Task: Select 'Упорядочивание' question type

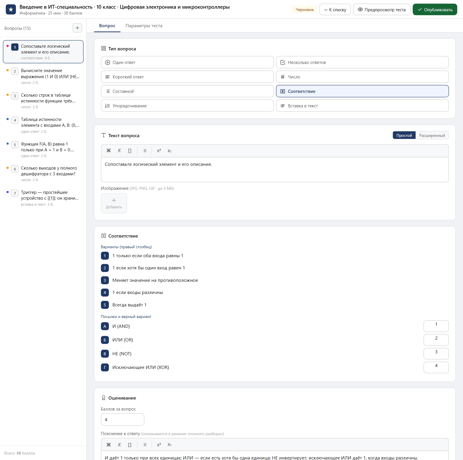Action: coord(187,106)
